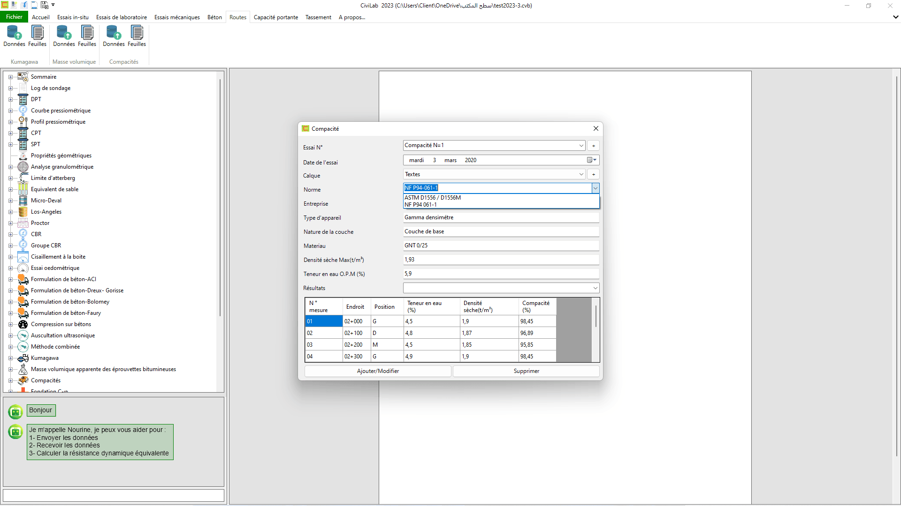Switch to Essais in-situ tab
This screenshot has width=901, height=506.
73,17
